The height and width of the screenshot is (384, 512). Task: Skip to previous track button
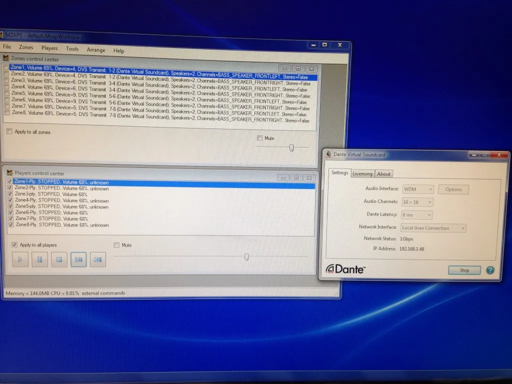tap(78, 259)
